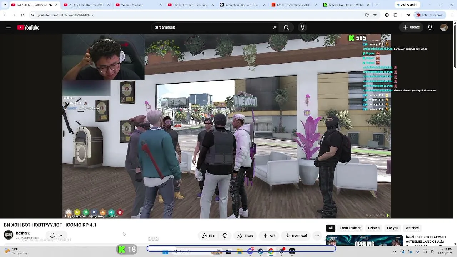Open the eXTREMESLAND CS Asia video title
The width and height of the screenshot is (457, 257).
(x=426, y=240)
